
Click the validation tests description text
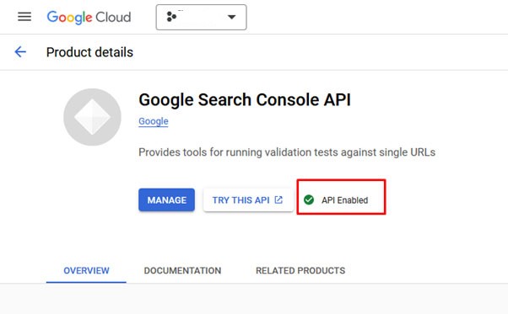coord(287,152)
